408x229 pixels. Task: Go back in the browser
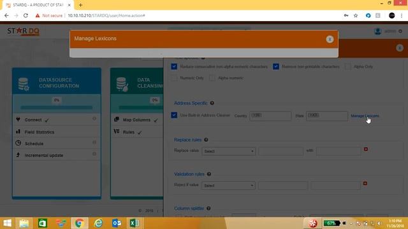coord(6,15)
